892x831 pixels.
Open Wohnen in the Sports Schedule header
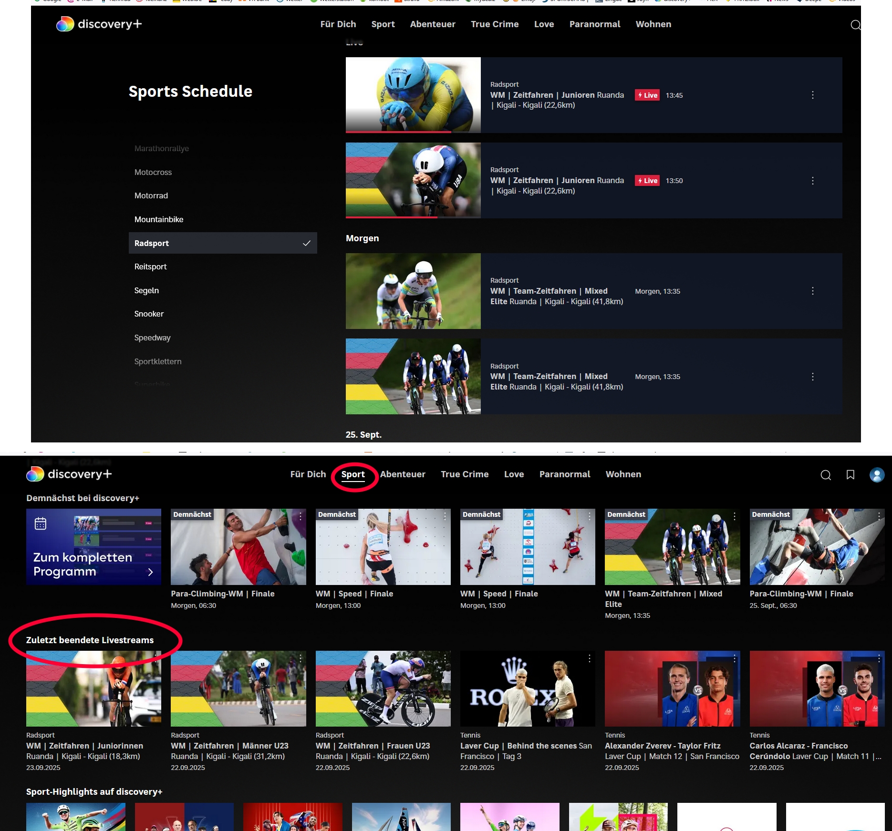653,24
